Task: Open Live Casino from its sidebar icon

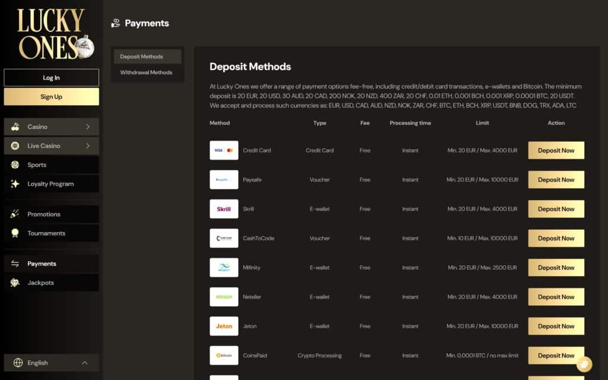Action: 15,145
